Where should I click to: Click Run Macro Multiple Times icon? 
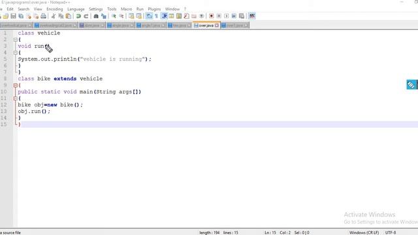[234, 16]
